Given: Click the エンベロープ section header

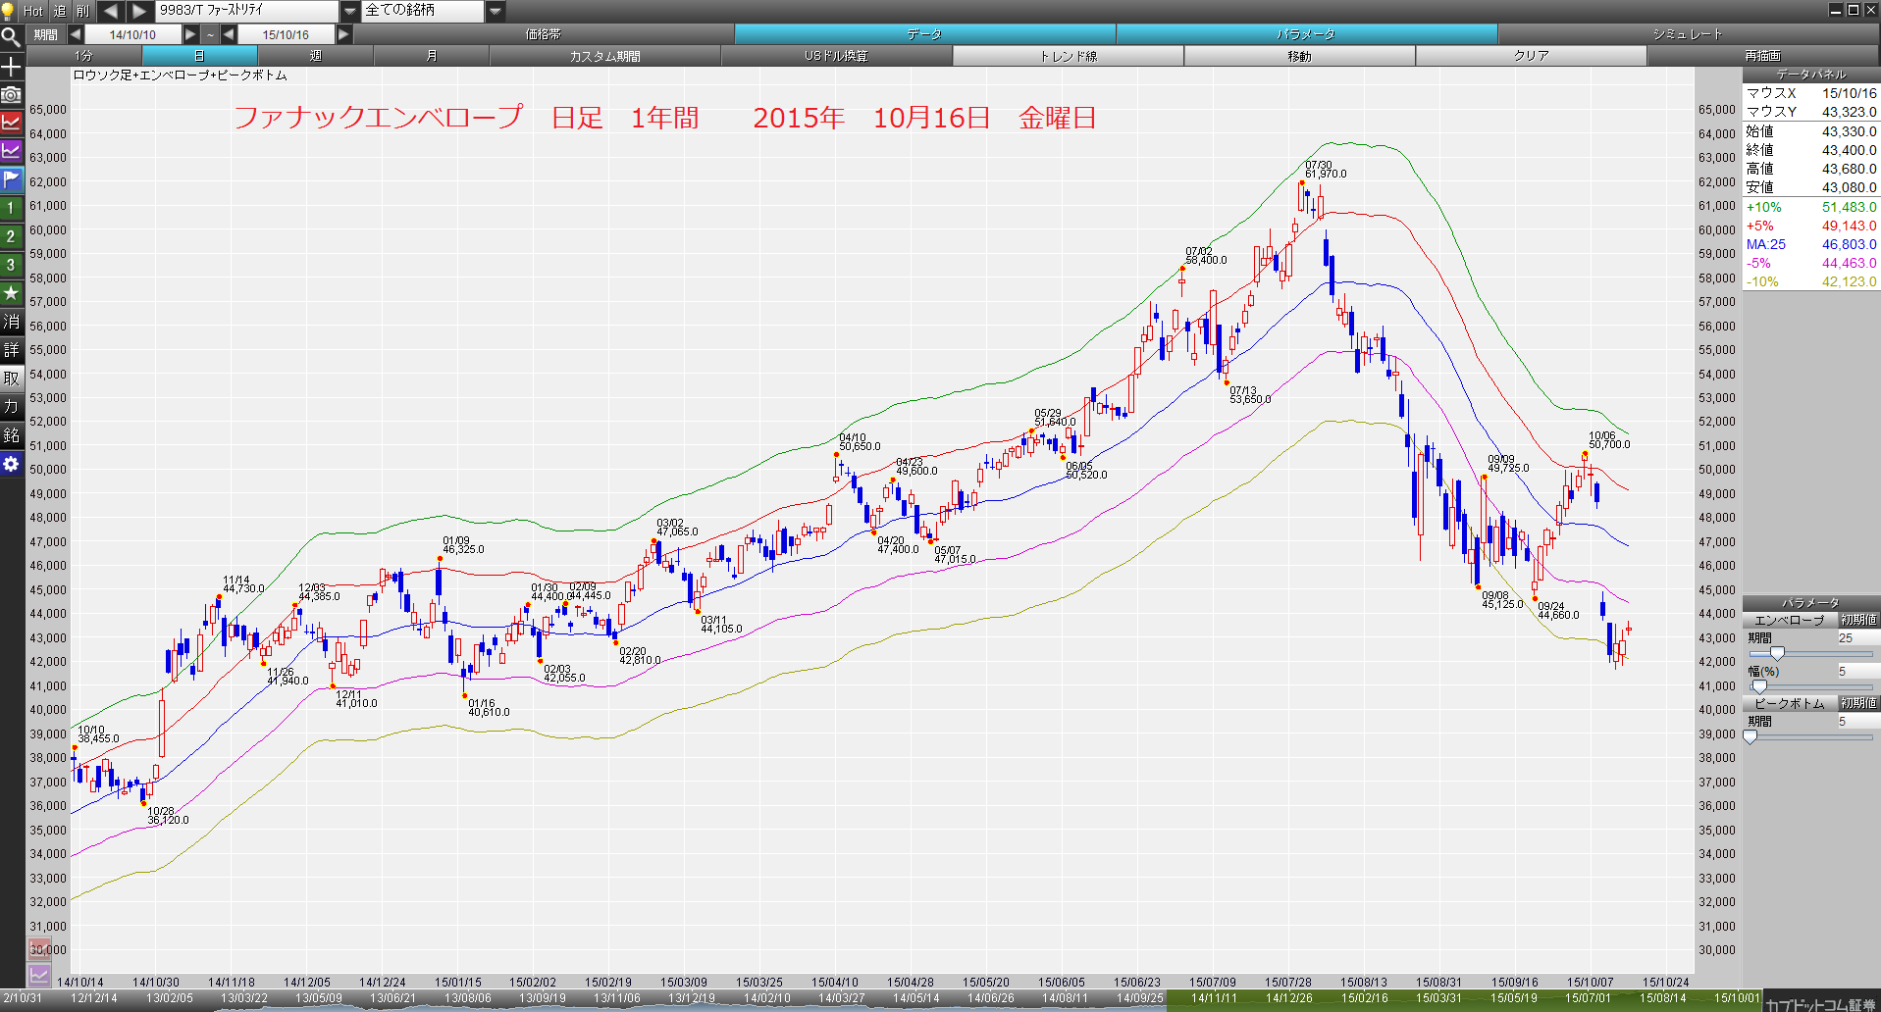Looking at the screenshot, I should pos(1790,621).
